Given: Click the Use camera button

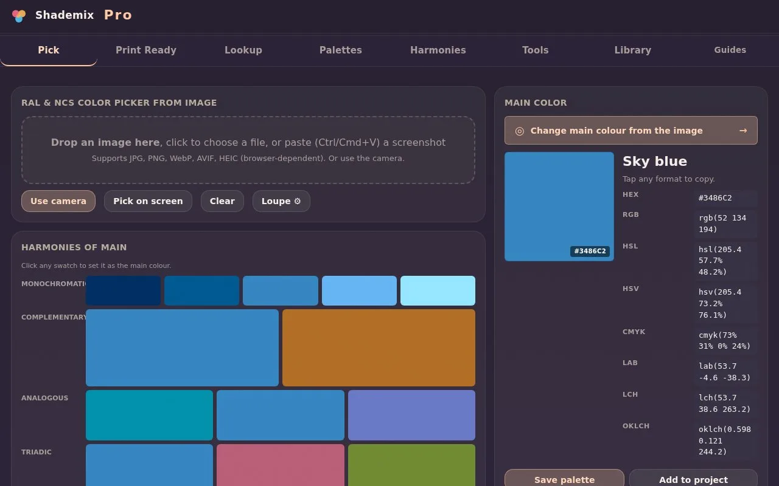Looking at the screenshot, I should click(x=58, y=201).
